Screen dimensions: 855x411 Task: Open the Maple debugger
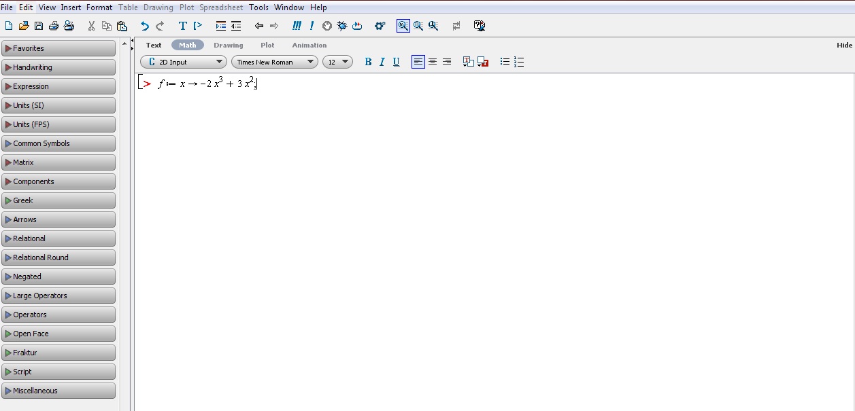pos(342,26)
